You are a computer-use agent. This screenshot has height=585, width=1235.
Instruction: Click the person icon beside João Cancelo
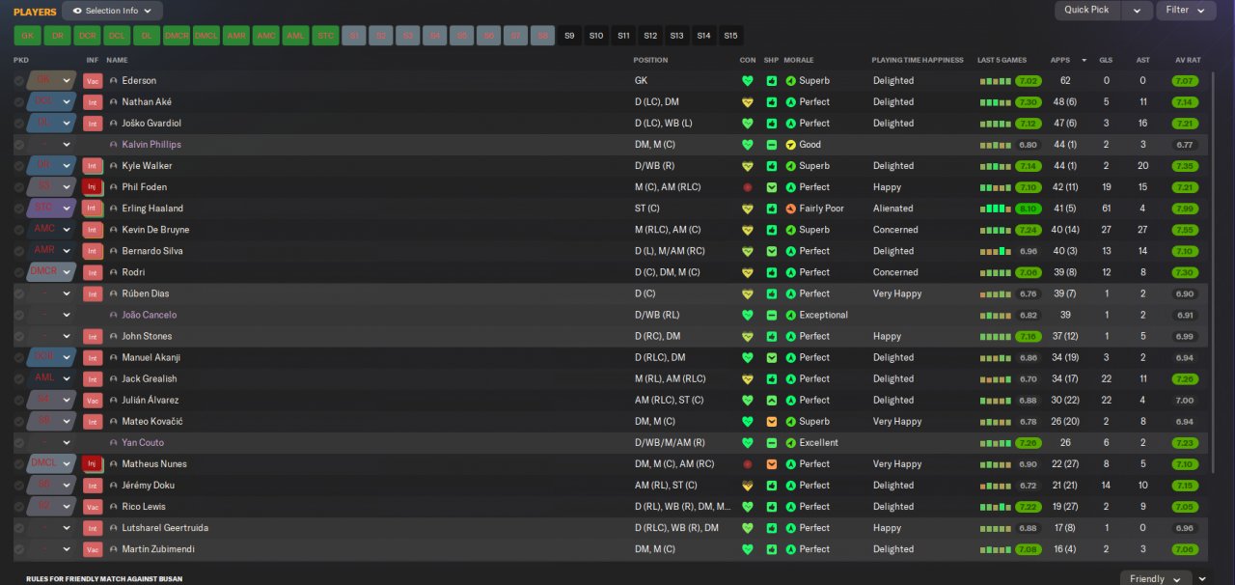(x=114, y=316)
